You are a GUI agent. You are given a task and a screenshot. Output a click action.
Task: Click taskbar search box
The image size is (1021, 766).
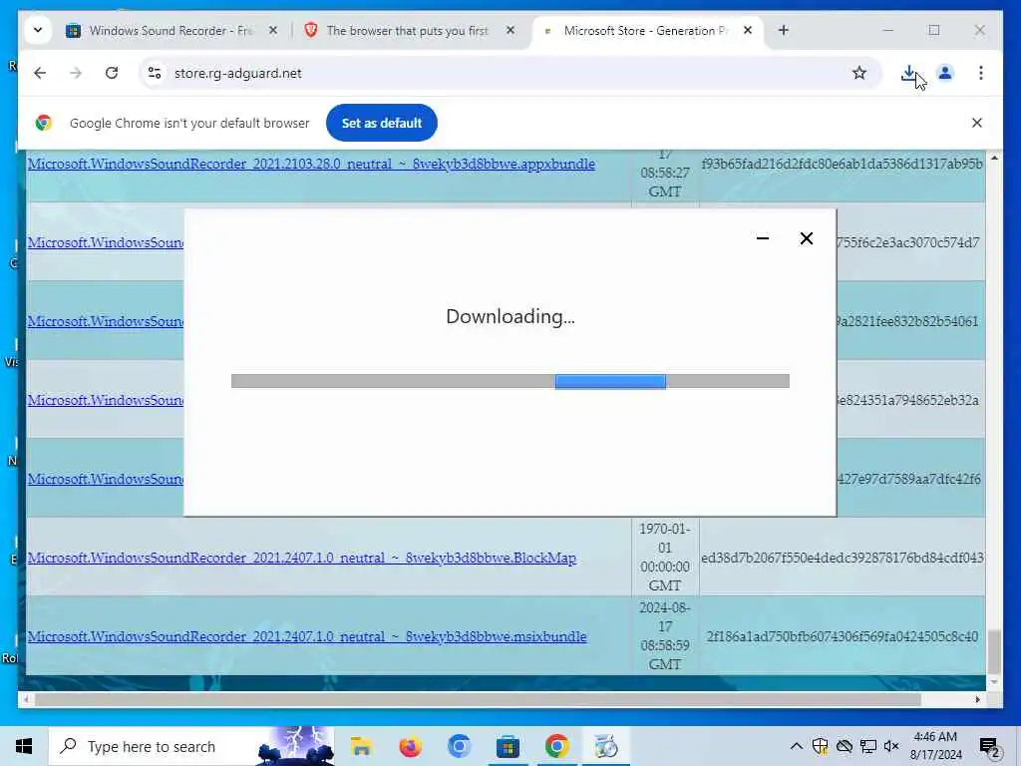point(190,746)
